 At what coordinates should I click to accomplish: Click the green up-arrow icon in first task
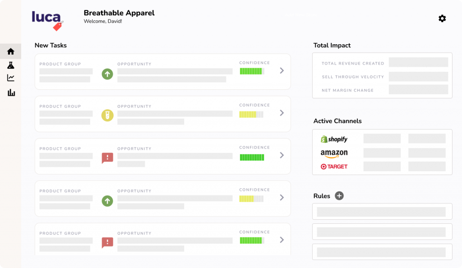click(107, 74)
